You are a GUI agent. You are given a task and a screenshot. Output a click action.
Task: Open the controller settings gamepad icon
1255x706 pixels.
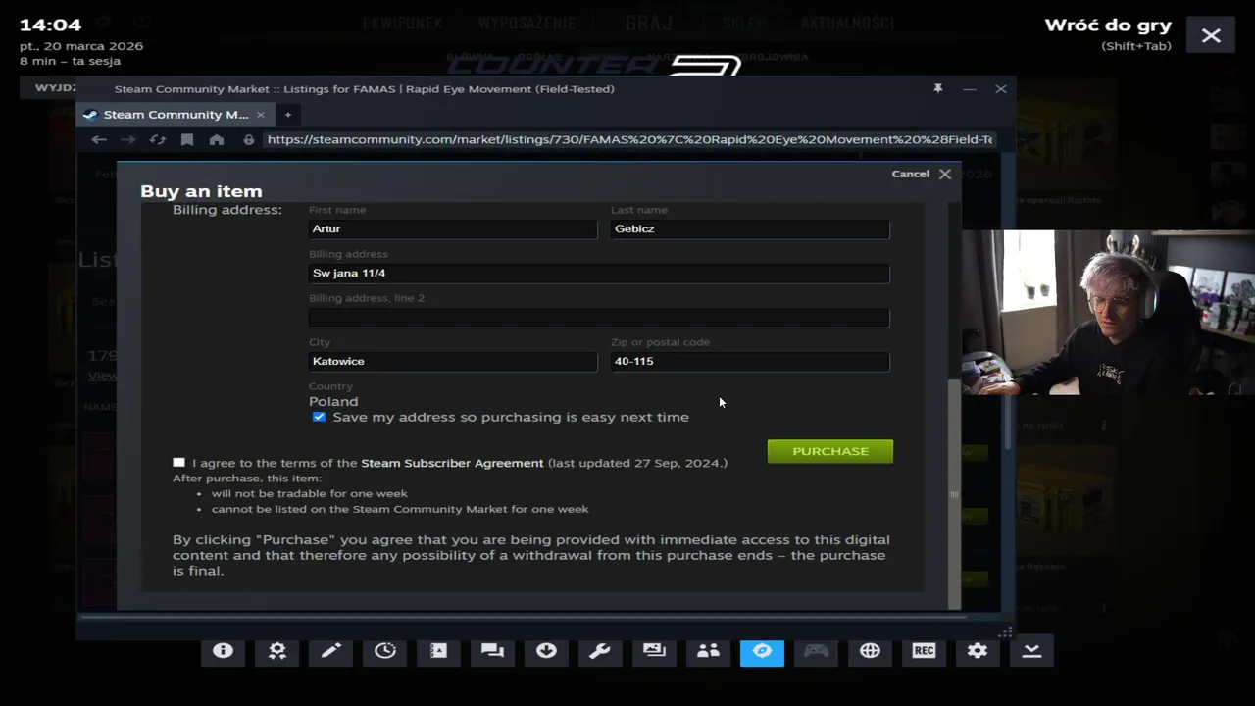816,651
